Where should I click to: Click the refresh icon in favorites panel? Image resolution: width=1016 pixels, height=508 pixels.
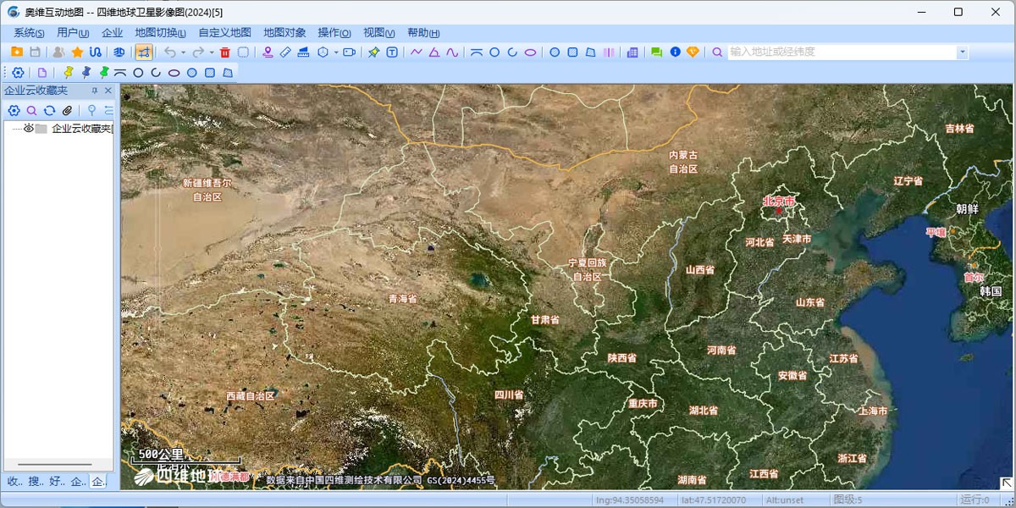click(x=49, y=110)
